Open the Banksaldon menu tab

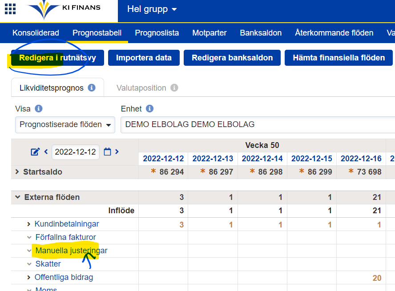coord(261,33)
